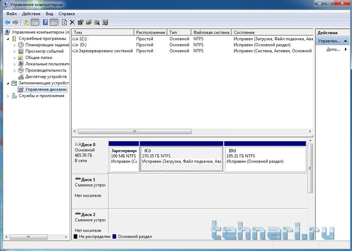Viewport: 352px width, 251px height.
Task: Click the black X delete icon
Action: click(72, 22)
